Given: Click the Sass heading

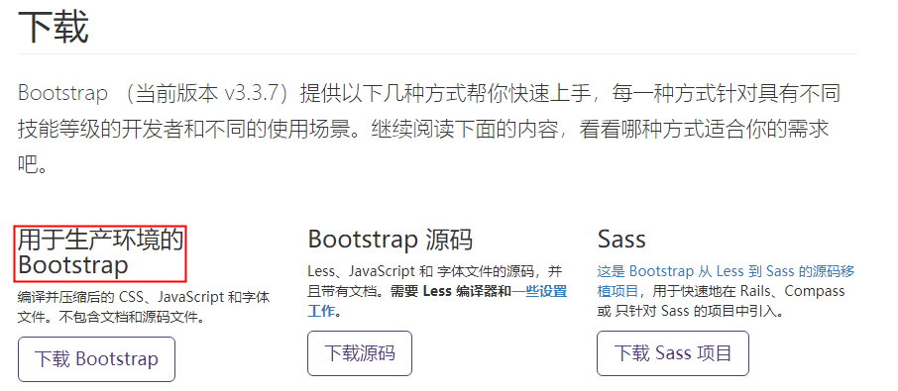Looking at the screenshot, I should 621,239.
